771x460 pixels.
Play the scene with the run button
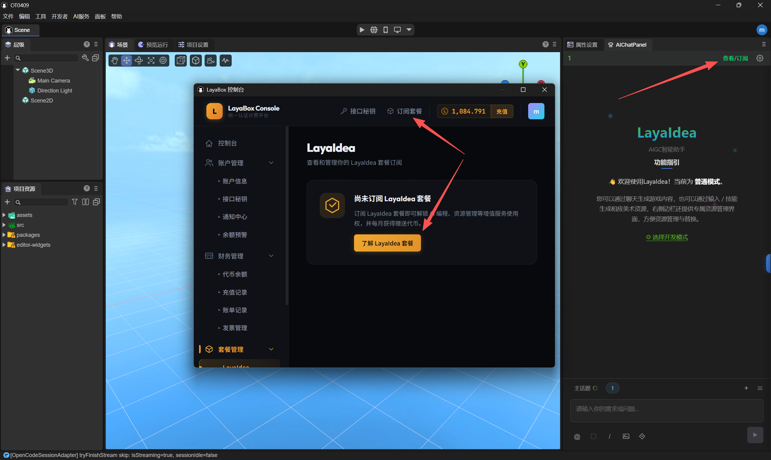point(362,30)
